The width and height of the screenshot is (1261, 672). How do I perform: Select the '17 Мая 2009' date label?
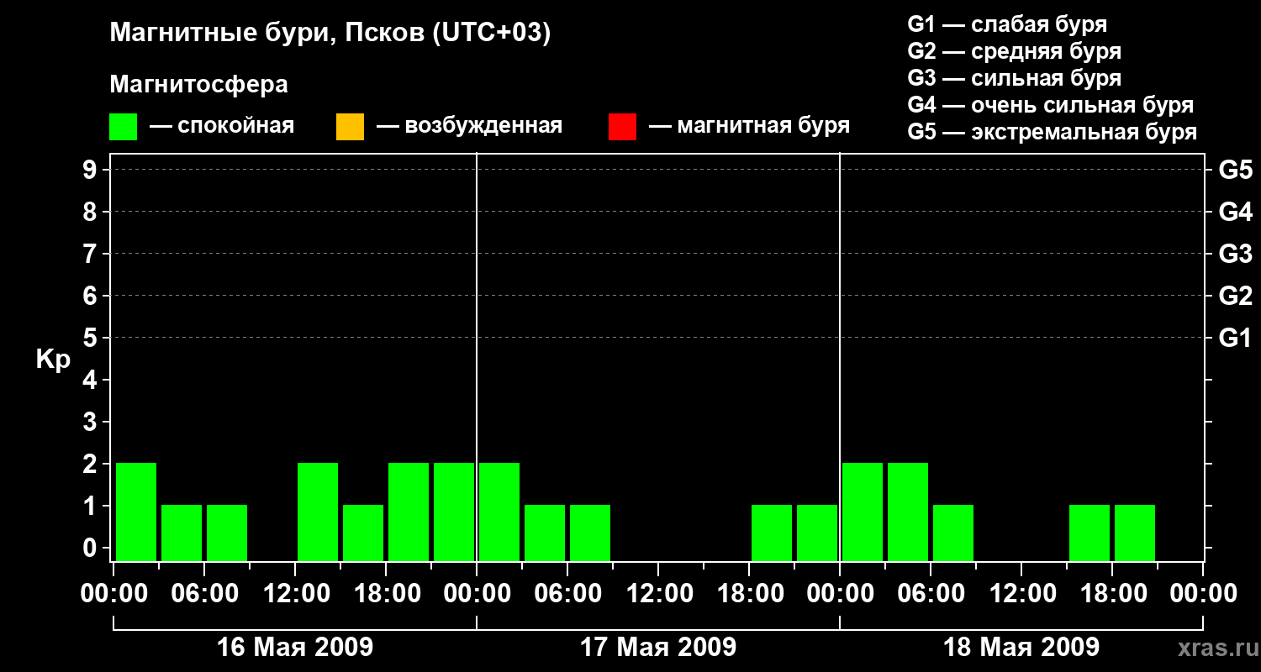pos(658,647)
